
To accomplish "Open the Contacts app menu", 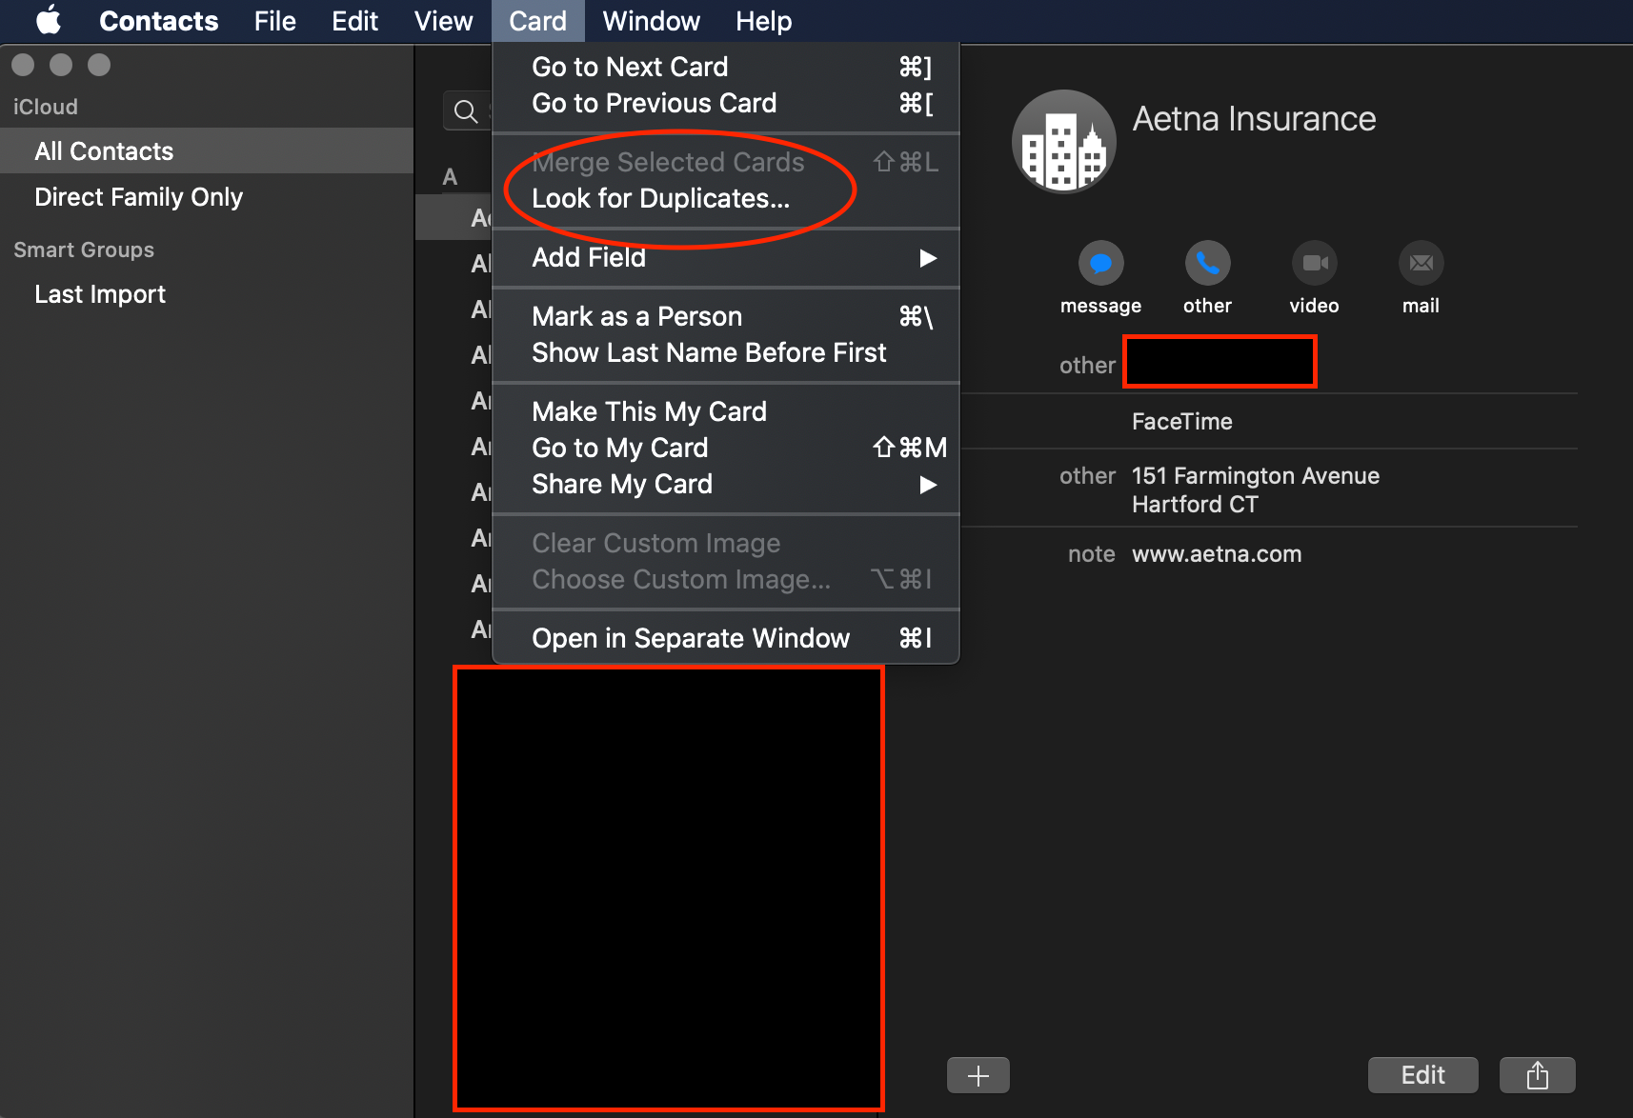I will (x=158, y=21).
